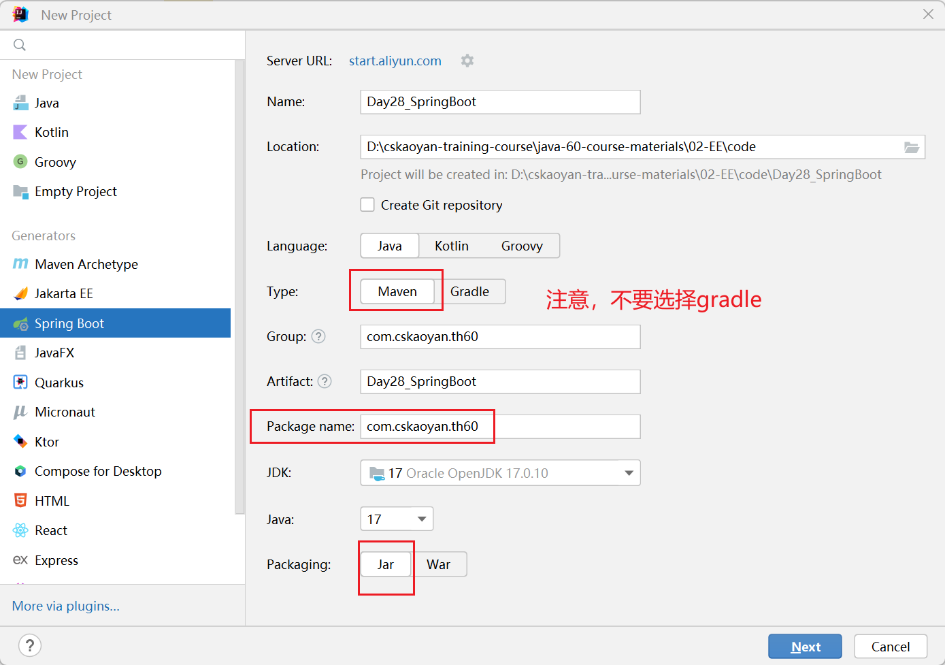Screen dimensions: 945x665
Task: Click the Name input field
Action: click(500, 102)
